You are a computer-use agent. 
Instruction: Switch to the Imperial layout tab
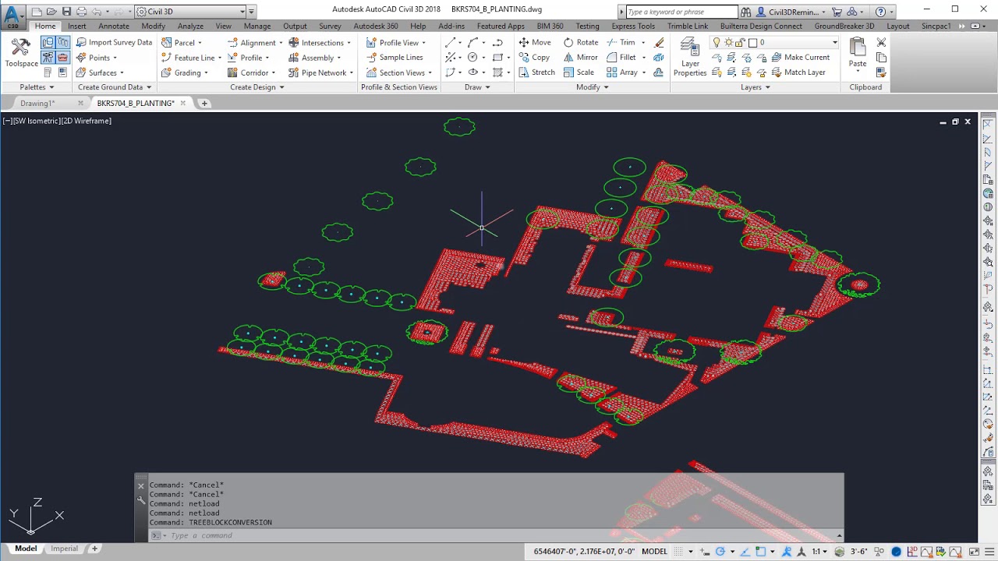click(64, 549)
